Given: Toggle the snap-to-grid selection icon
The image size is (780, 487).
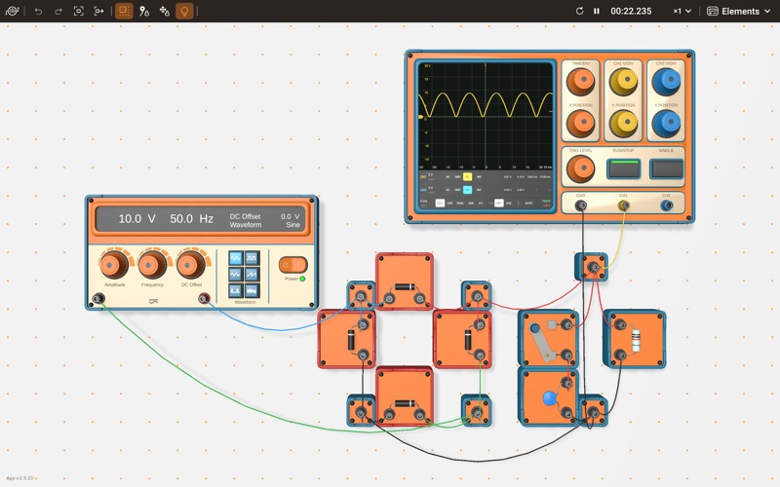Looking at the screenshot, I should coord(124,11).
